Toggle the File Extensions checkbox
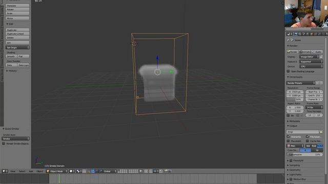This screenshot has height=184, width=328. point(307,136)
